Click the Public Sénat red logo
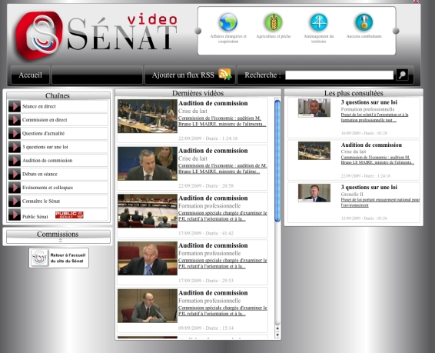 (x=69, y=215)
